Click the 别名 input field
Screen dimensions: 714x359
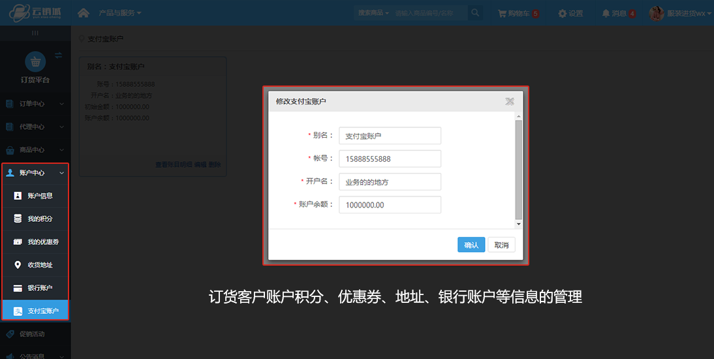point(390,136)
